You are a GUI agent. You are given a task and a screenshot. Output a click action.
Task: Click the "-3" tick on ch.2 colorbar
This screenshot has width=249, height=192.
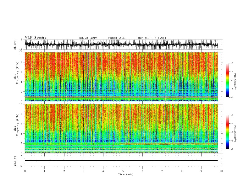point(232,115)
